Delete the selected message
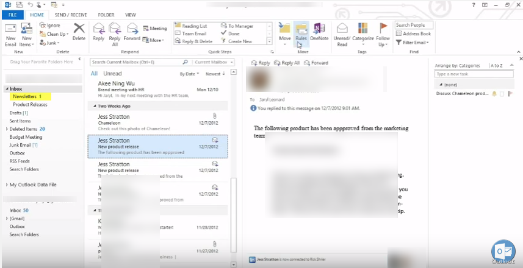Screen dimensions: 523x268 tap(79, 32)
